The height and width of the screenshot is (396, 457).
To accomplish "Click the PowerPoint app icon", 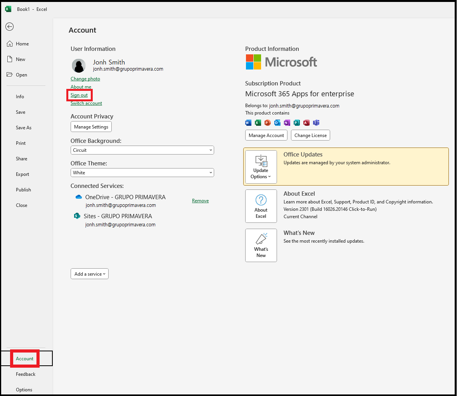I will tap(267, 123).
